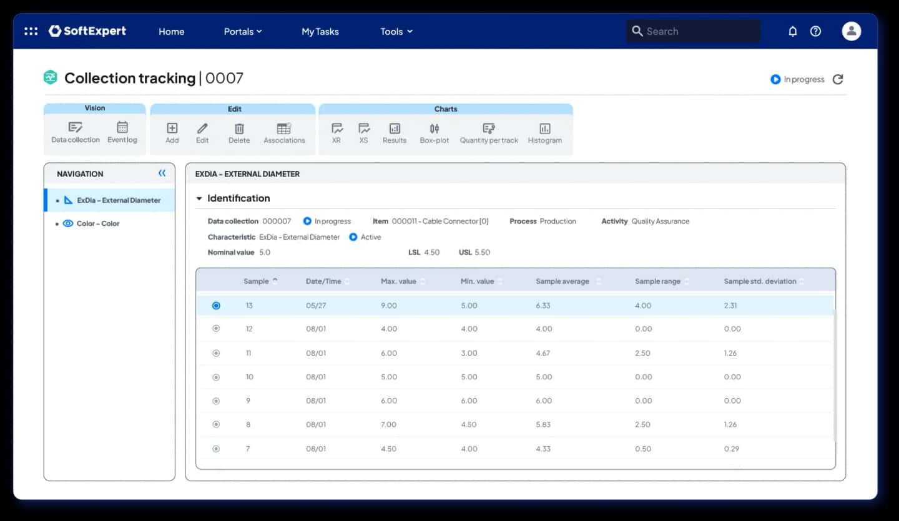Collapse the Navigation panel with double chevron
This screenshot has width=899, height=521.
click(162, 173)
